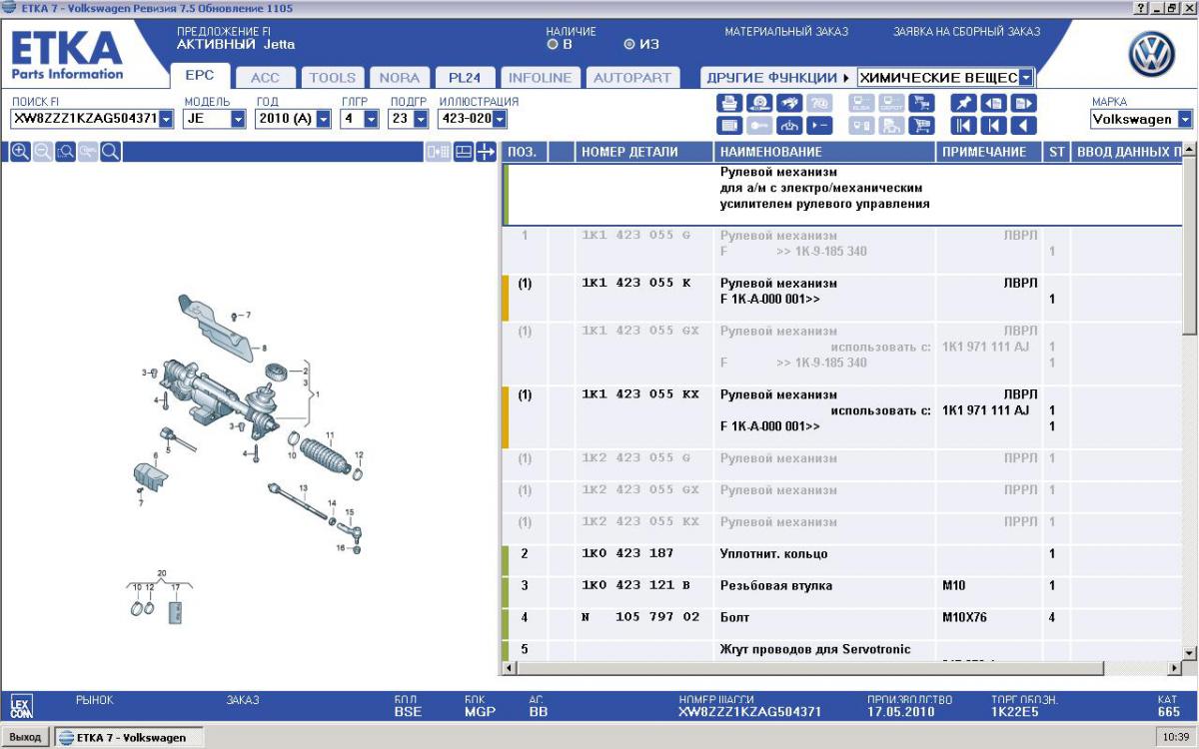Open the ГЛГР main group dropdown

371,119
